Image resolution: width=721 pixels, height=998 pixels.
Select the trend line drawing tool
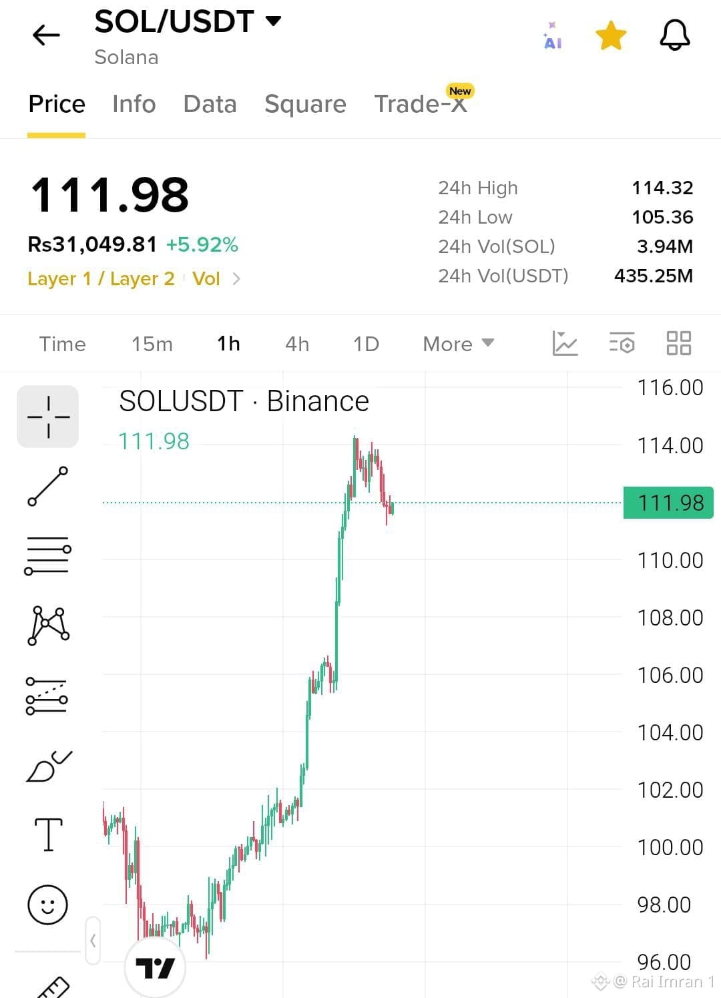click(48, 486)
